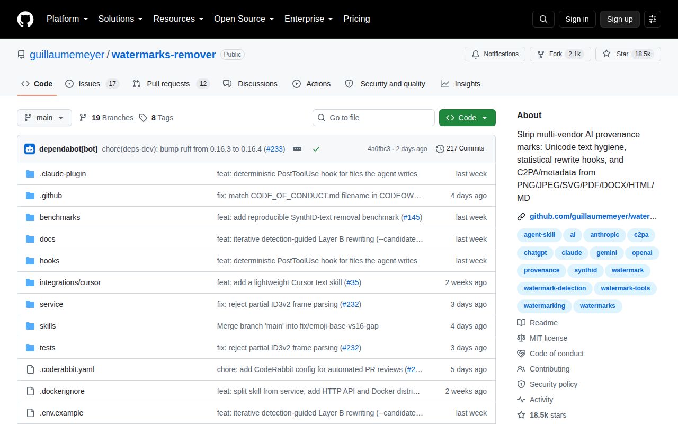Viewport: 678px width, 424px height.
Task: Click the Code of conduct heart icon
Action: [x=521, y=354]
